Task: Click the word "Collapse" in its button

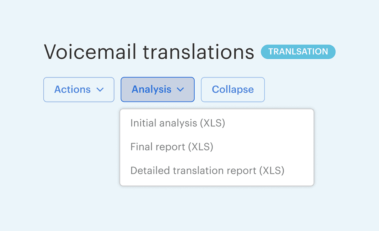Action: pyautogui.click(x=233, y=89)
